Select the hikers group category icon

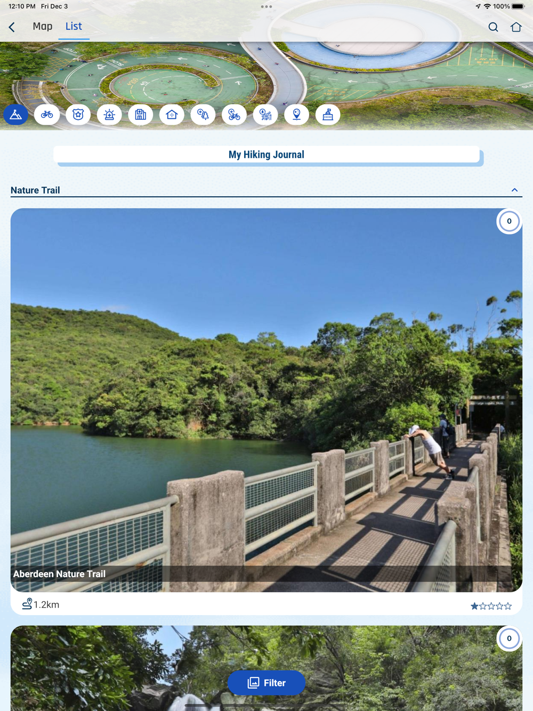pos(265,115)
